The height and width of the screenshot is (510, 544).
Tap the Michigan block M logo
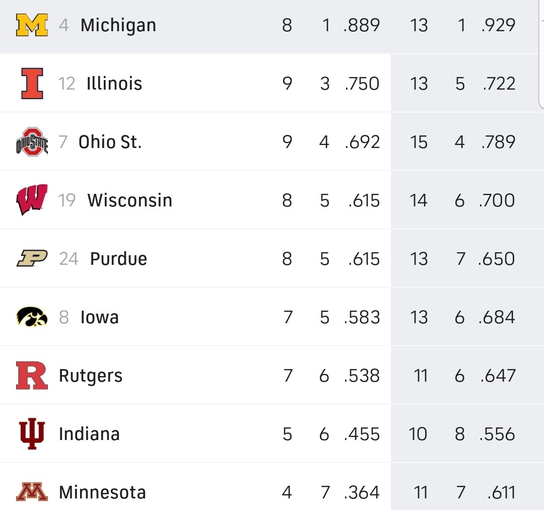pyautogui.click(x=32, y=25)
